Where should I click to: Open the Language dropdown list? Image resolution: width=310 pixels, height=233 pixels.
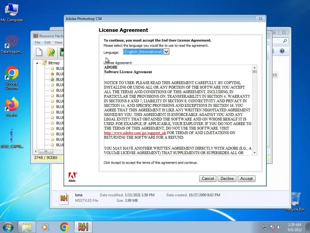tap(167, 52)
